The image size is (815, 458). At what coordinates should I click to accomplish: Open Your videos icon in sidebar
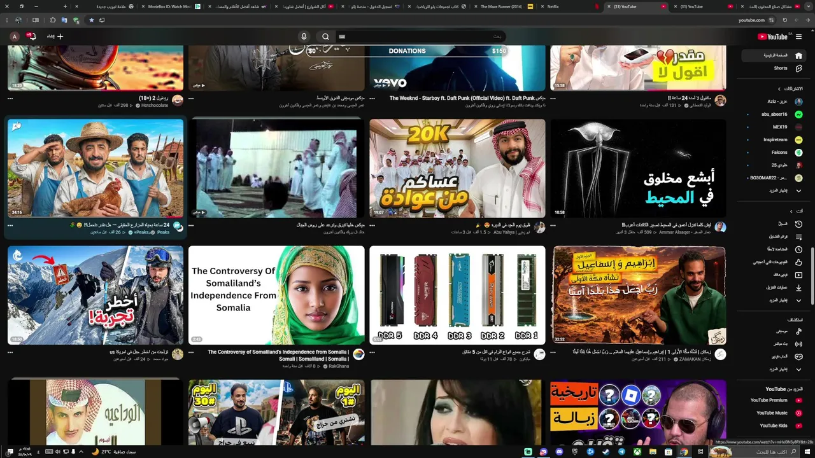pos(798,275)
